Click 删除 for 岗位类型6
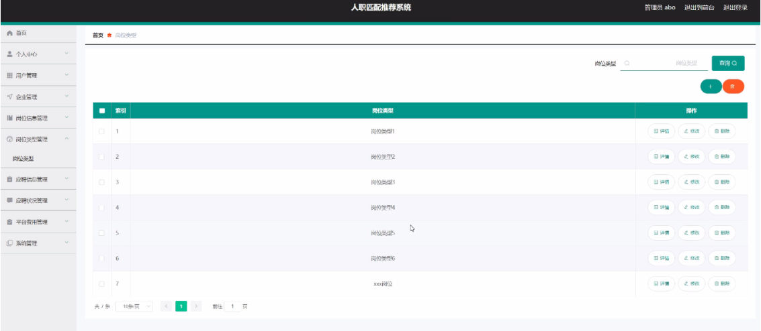 point(722,259)
